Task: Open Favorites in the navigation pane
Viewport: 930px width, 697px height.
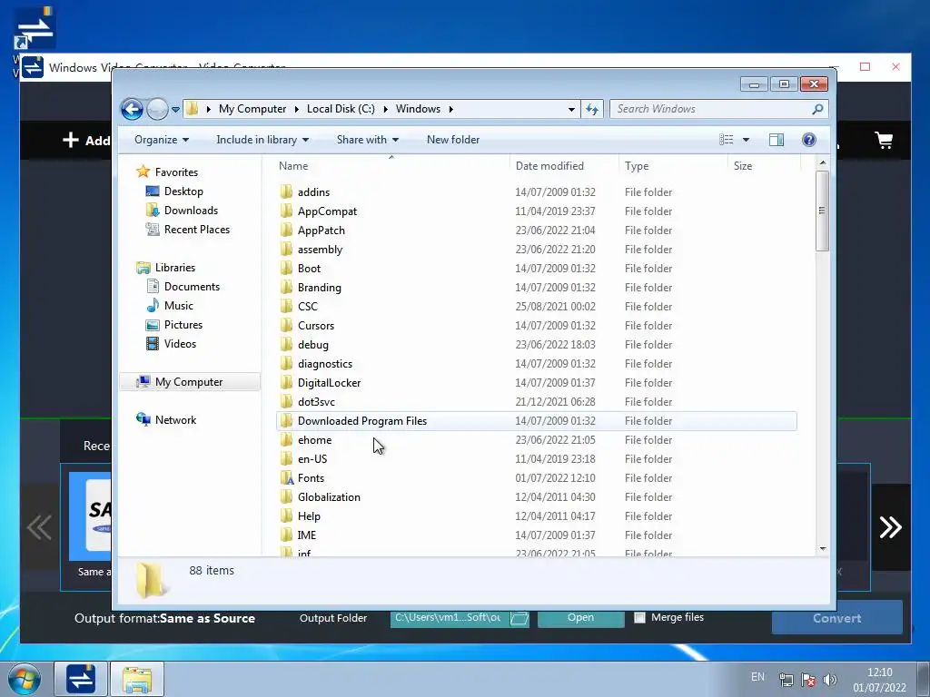Action: pyautogui.click(x=176, y=172)
